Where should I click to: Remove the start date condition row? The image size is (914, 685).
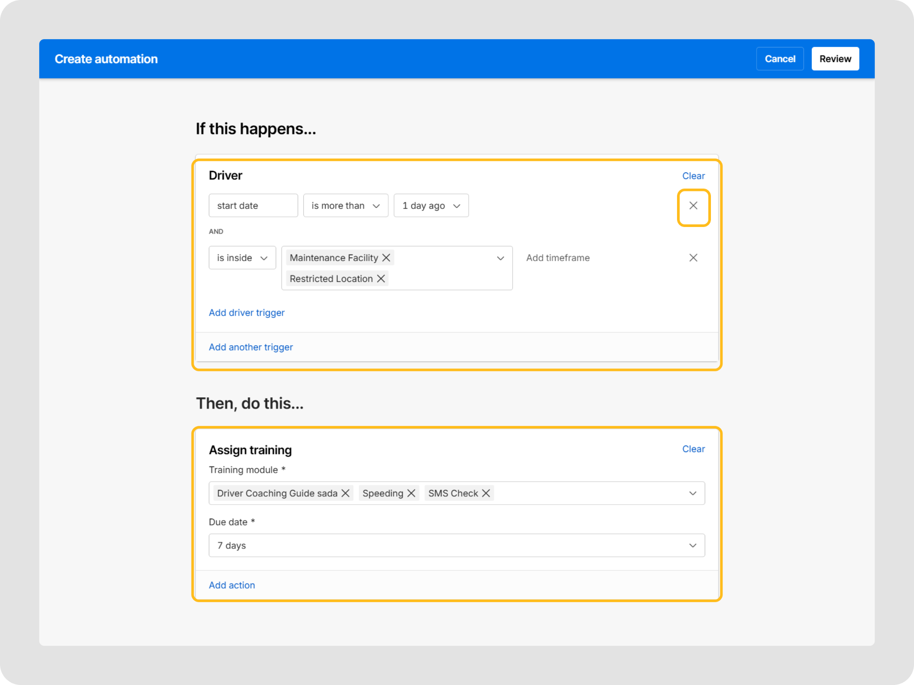(693, 206)
